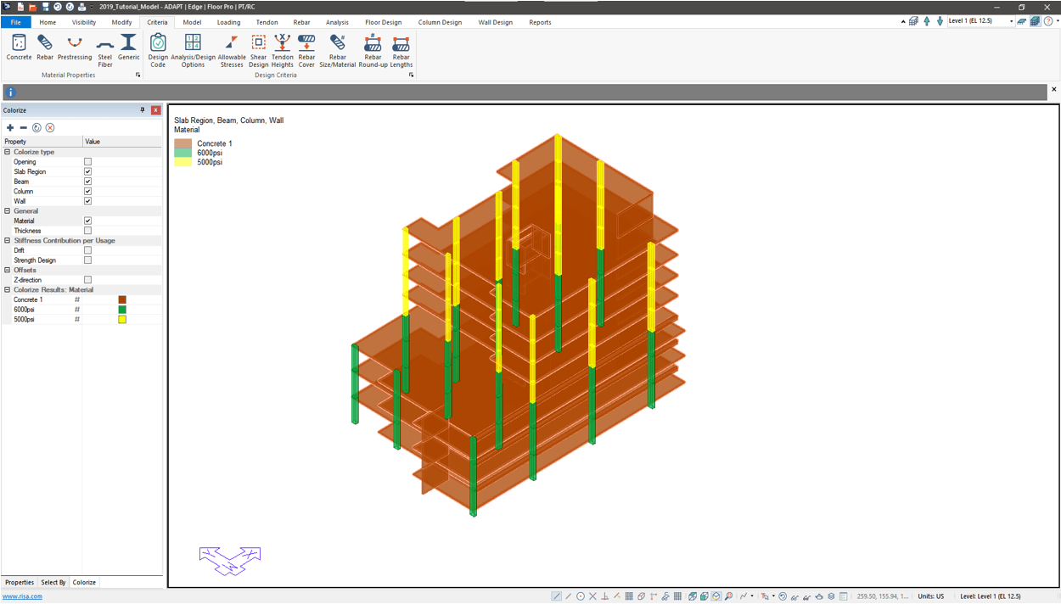This screenshot has height=604, width=1061.
Task: Uncheck the Slab Region checkbox
Action: tap(87, 171)
